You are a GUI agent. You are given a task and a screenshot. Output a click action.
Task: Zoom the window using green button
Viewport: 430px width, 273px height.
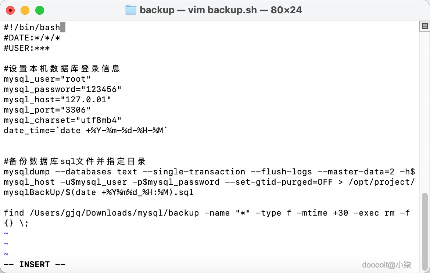coord(40,10)
